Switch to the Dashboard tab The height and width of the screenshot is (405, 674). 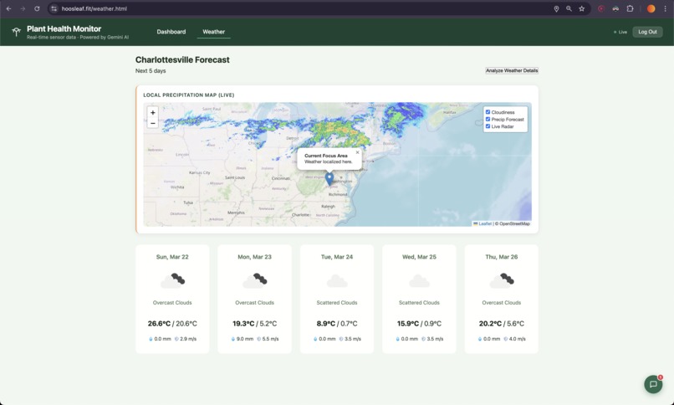[171, 32]
